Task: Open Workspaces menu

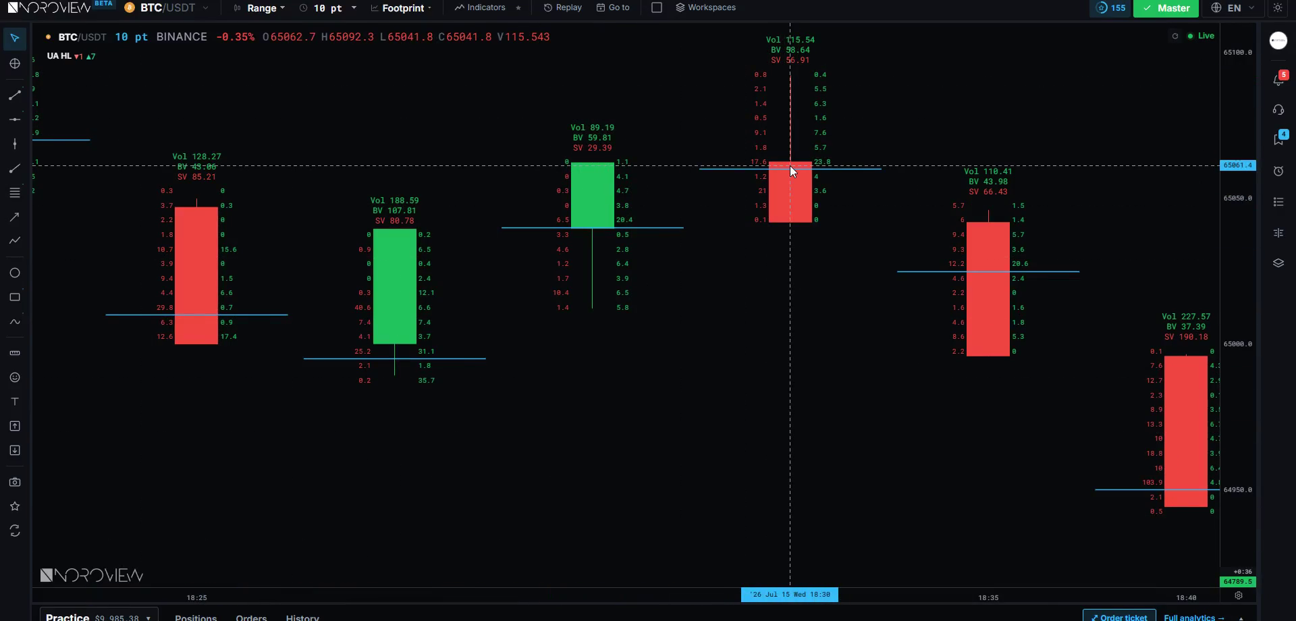Action: tap(705, 8)
